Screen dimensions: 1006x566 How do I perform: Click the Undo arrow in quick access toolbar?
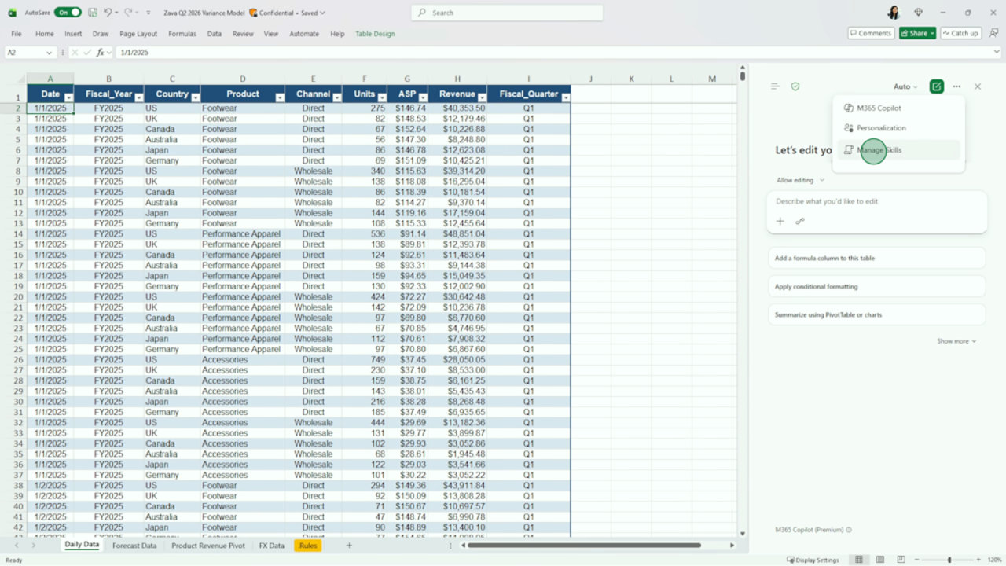click(108, 13)
